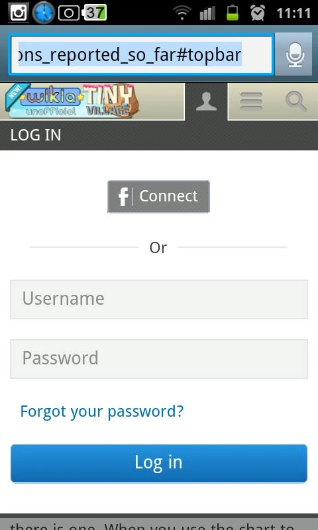Focus the Password input field
318x530 pixels.
click(159, 358)
